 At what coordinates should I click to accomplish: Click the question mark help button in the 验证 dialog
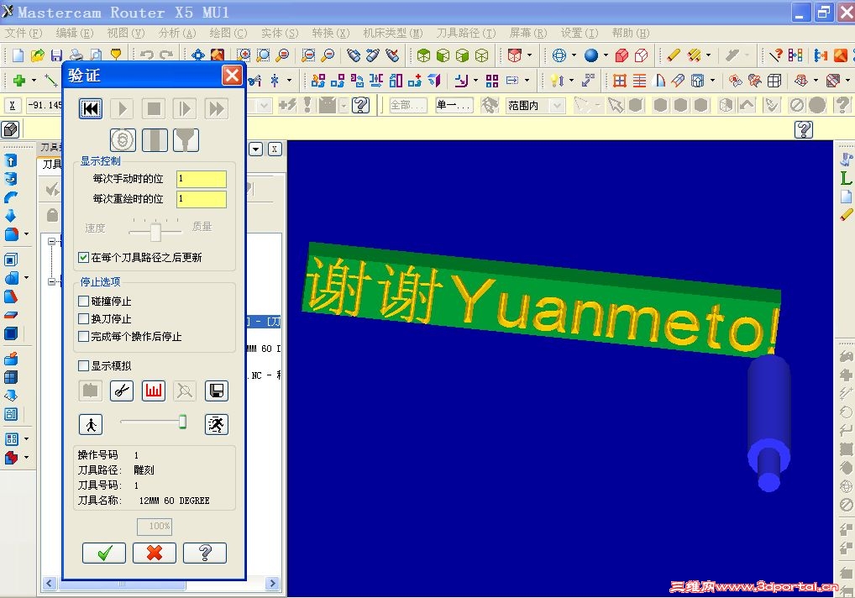(x=205, y=553)
